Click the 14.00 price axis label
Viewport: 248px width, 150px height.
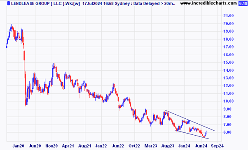coord(228,70)
